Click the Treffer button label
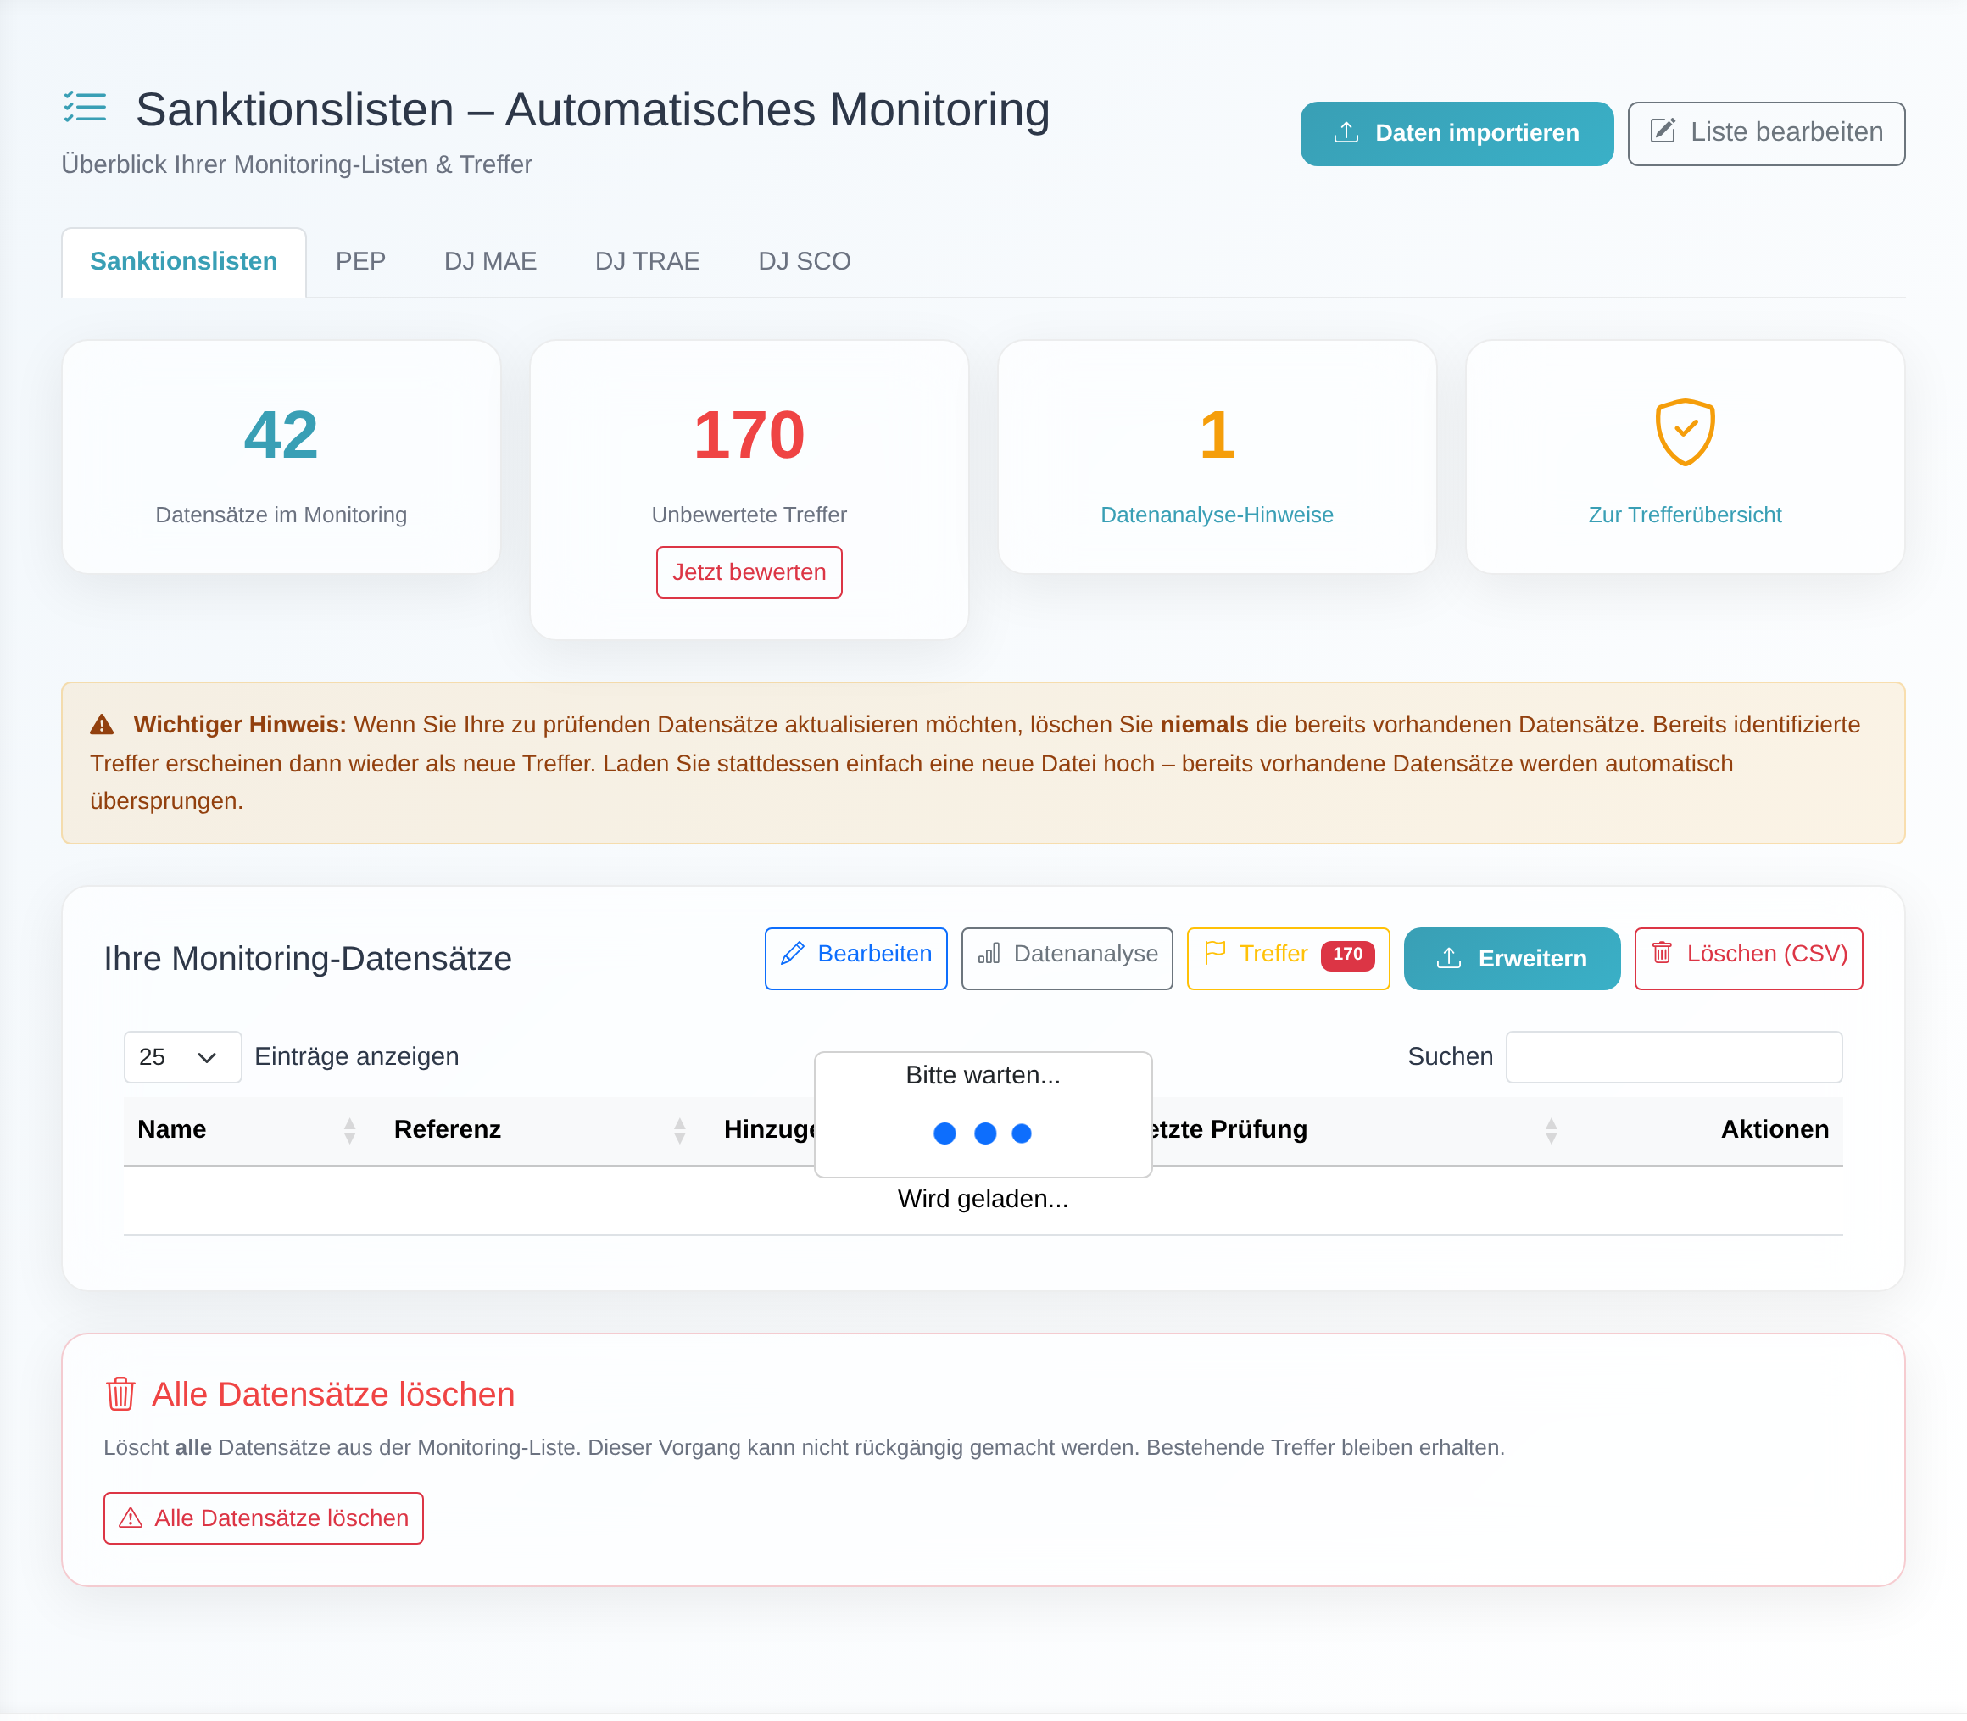The width and height of the screenshot is (1967, 1721). pyautogui.click(x=1273, y=954)
